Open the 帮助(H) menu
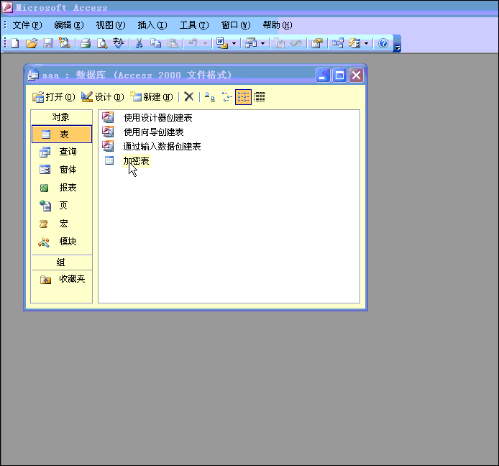 click(x=278, y=25)
